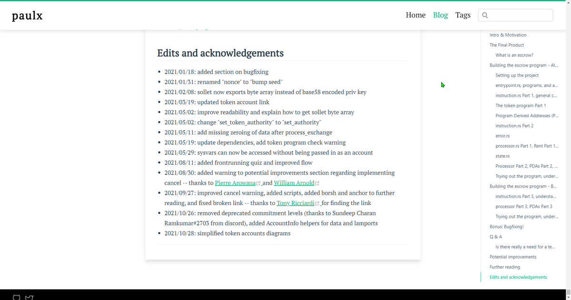Jump to 'Program Derived Addresses' contents entry
The height and width of the screenshot is (300, 571).
coord(527,116)
